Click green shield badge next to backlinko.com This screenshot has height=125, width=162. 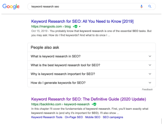95,104
